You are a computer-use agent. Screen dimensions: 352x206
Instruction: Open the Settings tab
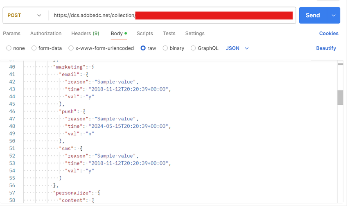pyautogui.click(x=195, y=34)
